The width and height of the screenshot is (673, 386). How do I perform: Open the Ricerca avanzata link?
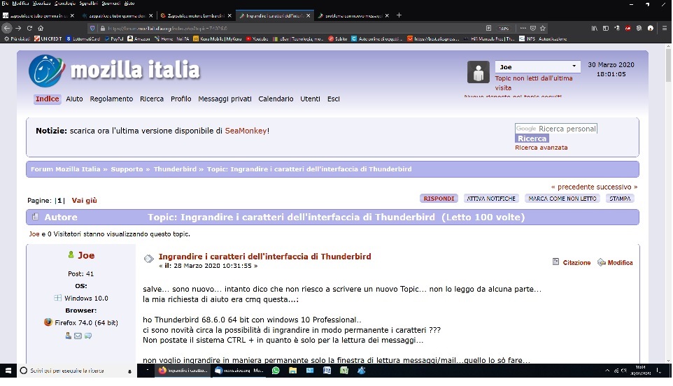click(541, 148)
